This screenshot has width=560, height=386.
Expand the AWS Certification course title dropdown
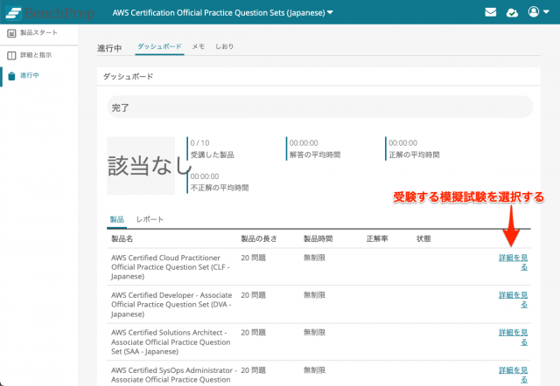223,13
